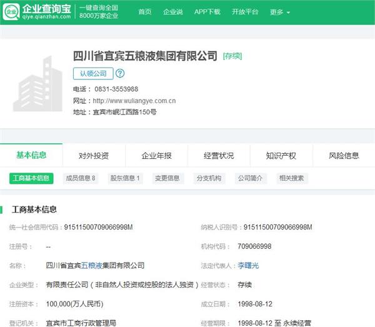The height and width of the screenshot is (327, 375).
Task: Open the 知识产权 tab
Action: click(x=281, y=156)
